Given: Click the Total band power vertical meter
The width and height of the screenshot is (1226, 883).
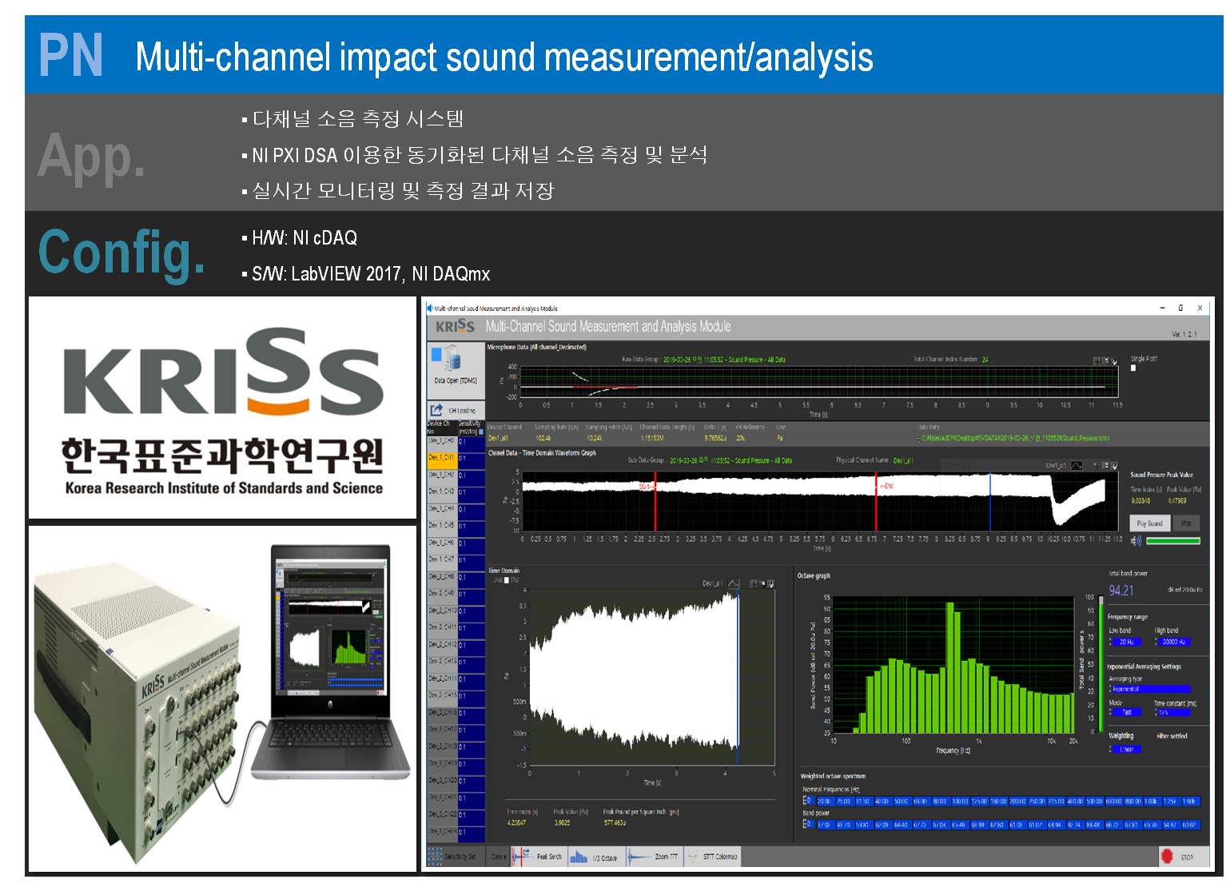Looking at the screenshot, I should pyautogui.click(x=1101, y=664).
